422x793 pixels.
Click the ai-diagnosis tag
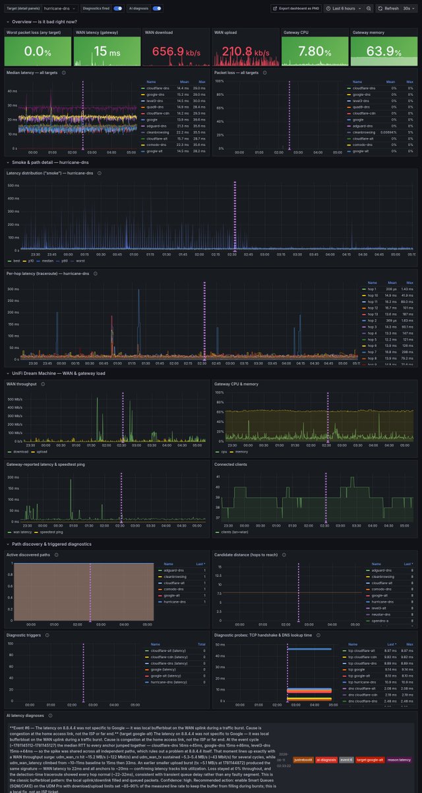point(326,760)
